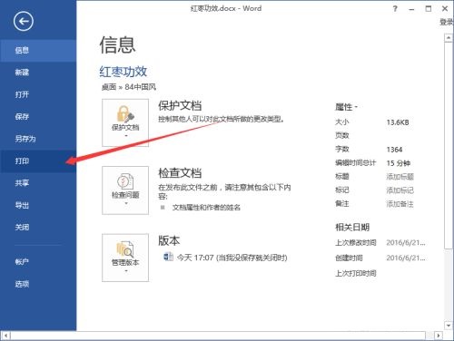This screenshot has width=454, height=341.
Task: Click the vertical scrollbar down arrow
Action: [449, 326]
